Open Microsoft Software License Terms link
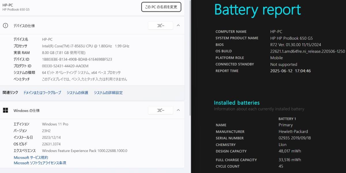Image resolution: width=346 pixels, height=173 pixels. pyautogui.click(x=40, y=163)
